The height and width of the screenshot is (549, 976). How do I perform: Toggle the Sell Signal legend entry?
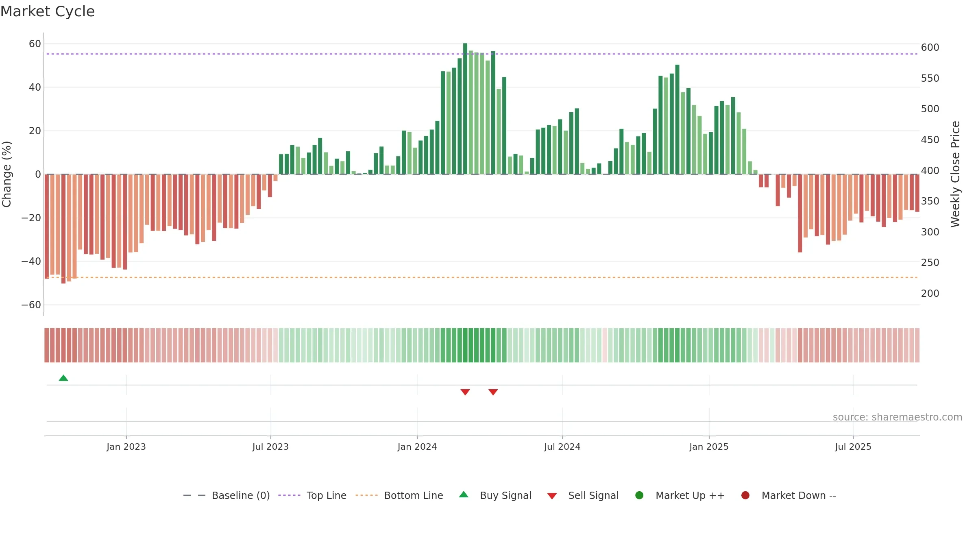point(583,495)
